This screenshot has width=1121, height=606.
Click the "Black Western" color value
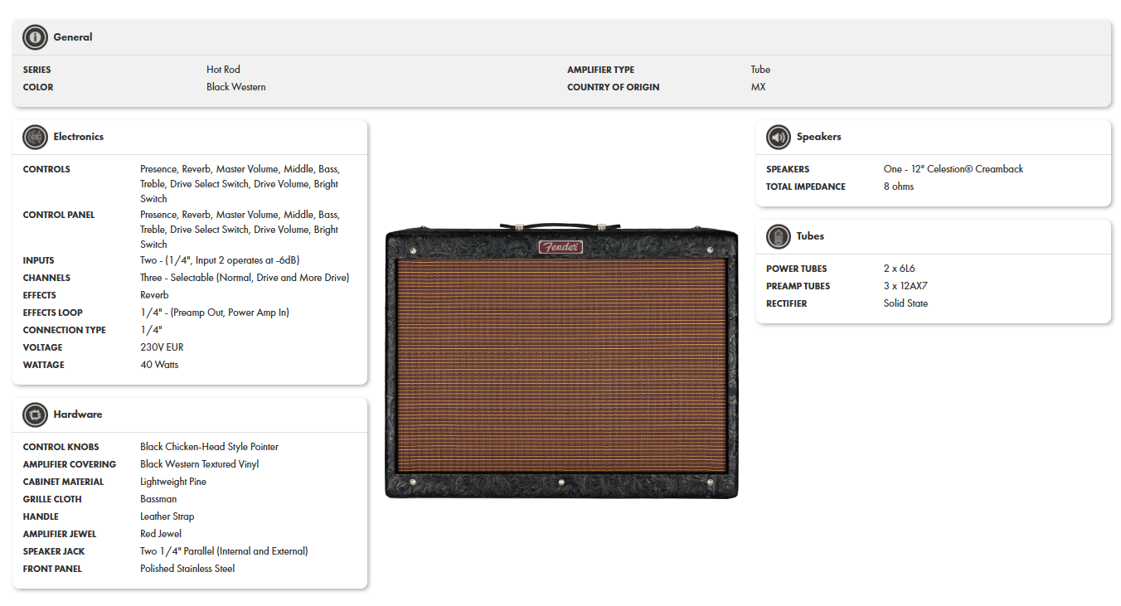[x=236, y=87]
